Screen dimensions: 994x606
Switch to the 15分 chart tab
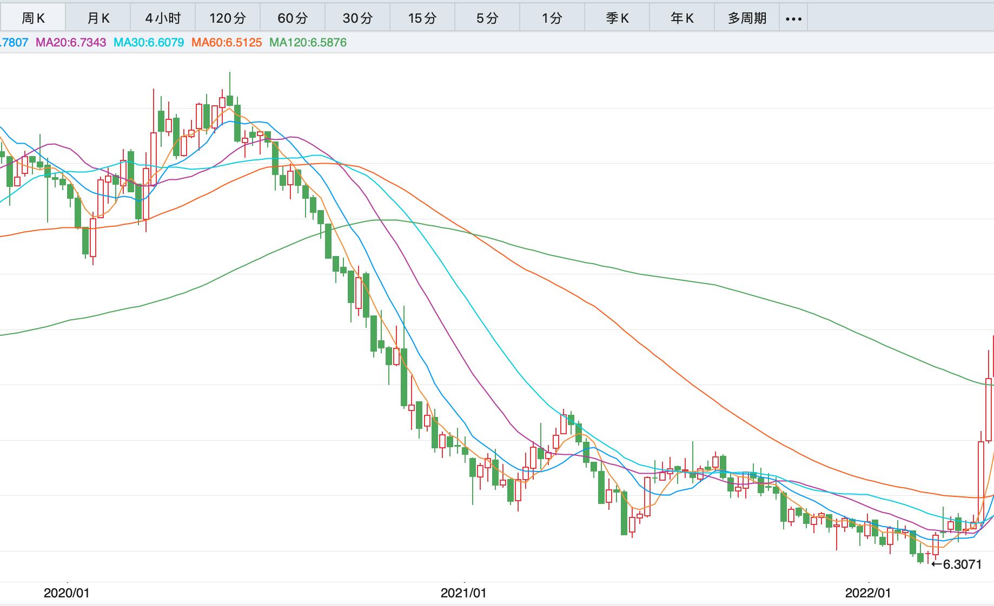coord(422,18)
